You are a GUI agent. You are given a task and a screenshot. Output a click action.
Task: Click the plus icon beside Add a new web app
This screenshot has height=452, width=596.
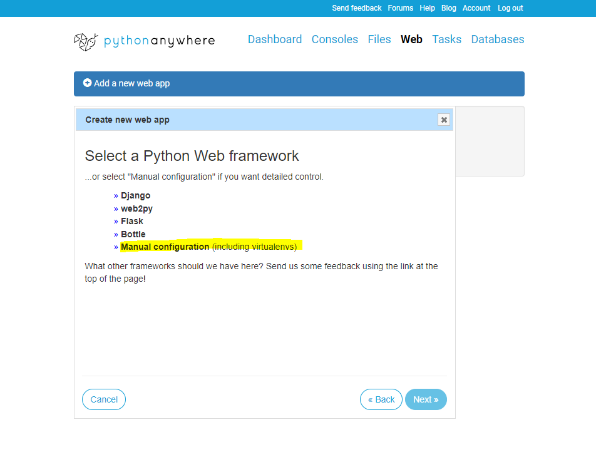pyautogui.click(x=88, y=83)
